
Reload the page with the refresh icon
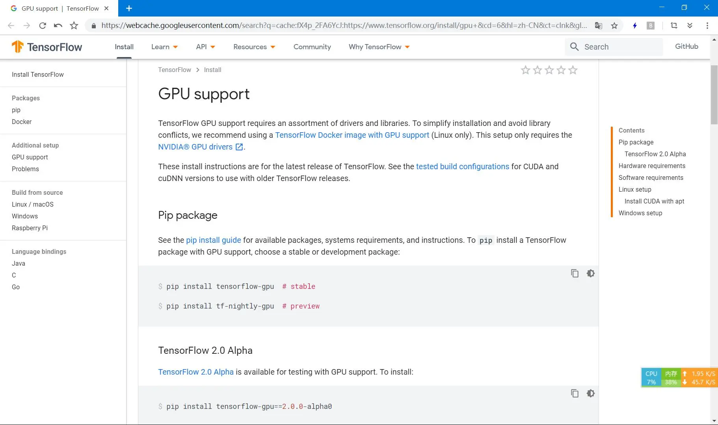pyautogui.click(x=43, y=26)
